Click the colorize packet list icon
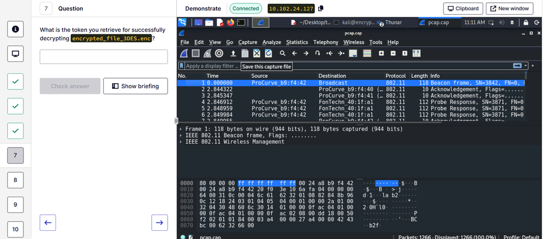 [x=367, y=53]
